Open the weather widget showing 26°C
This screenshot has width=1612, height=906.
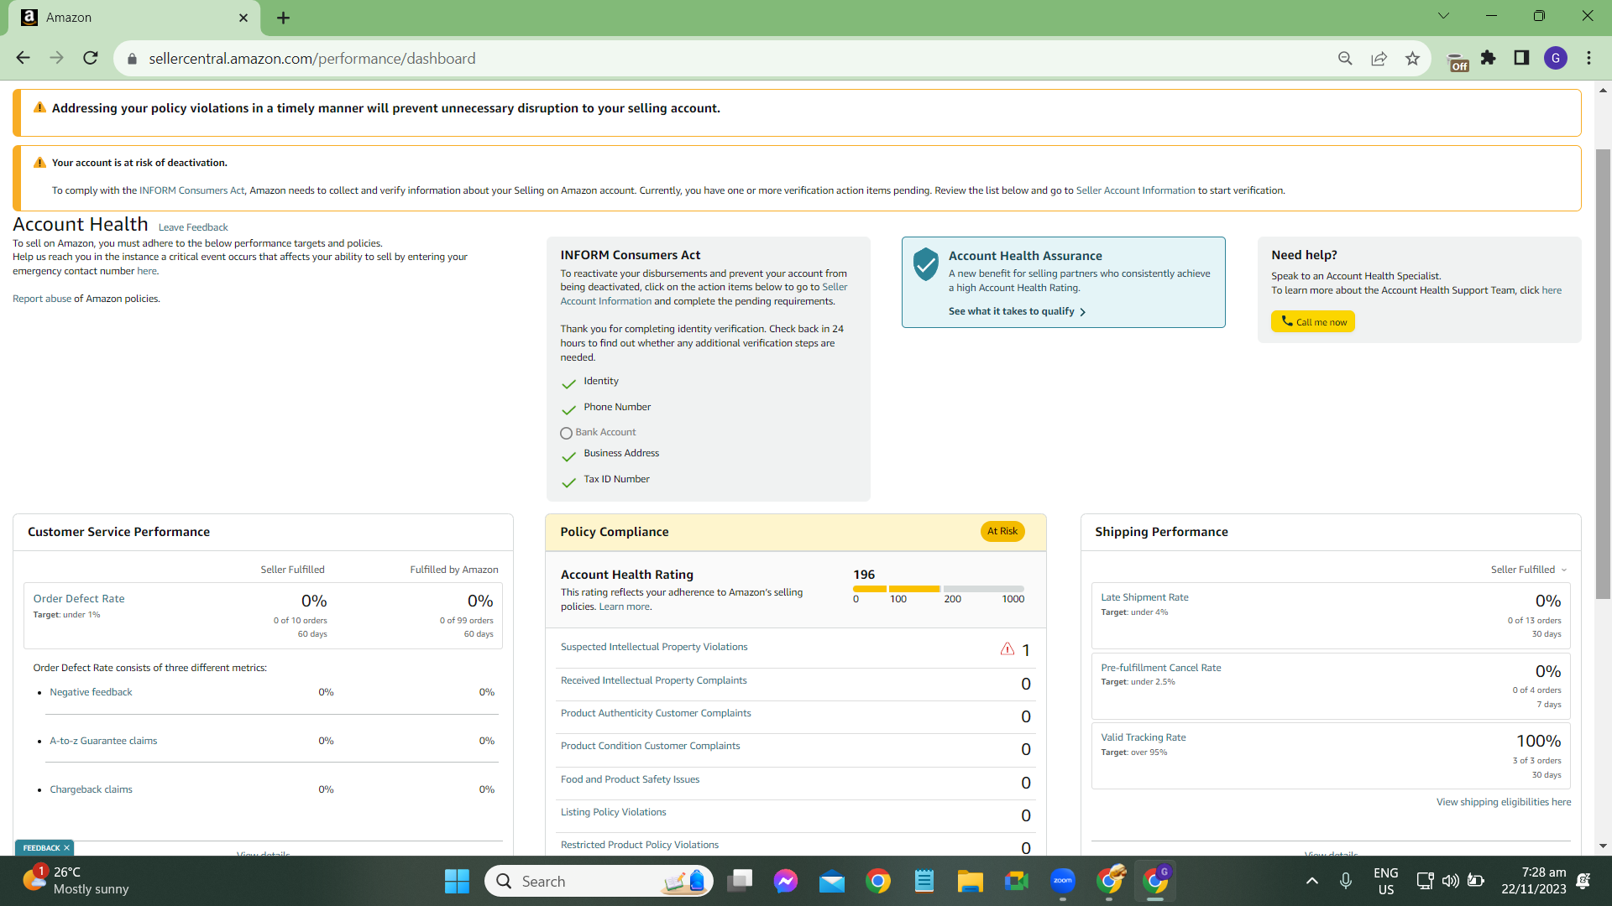(x=76, y=881)
